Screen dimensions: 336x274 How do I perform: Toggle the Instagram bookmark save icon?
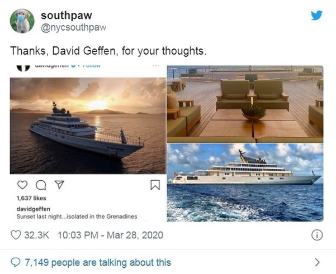[155, 185]
